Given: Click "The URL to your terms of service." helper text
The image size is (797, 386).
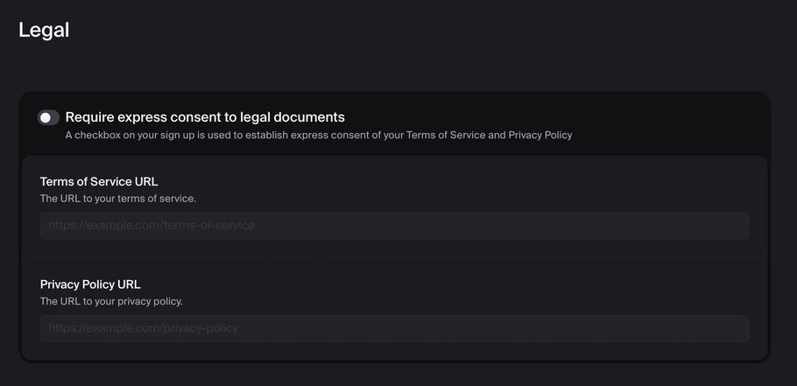Looking at the screenshot, I should pyautogui.click(x=118, y=199).
